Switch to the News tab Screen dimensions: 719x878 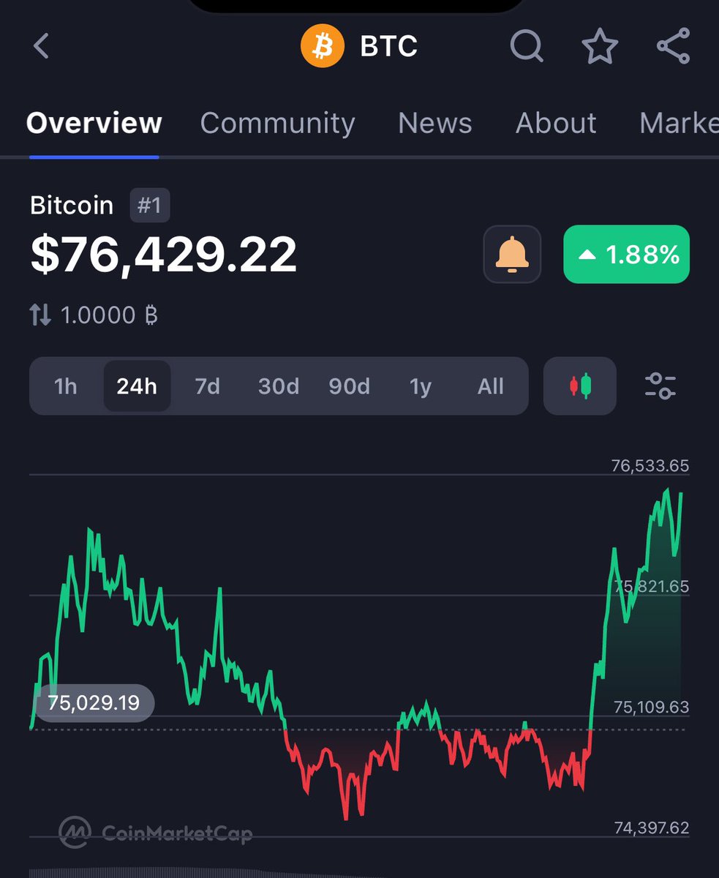coord(435,123)
